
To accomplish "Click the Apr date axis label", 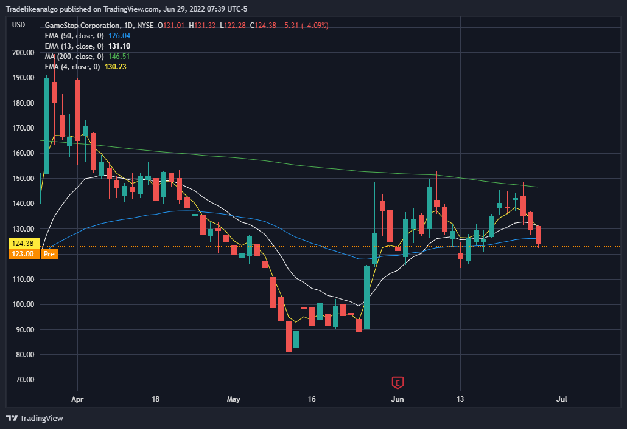I will pos(77,399).
